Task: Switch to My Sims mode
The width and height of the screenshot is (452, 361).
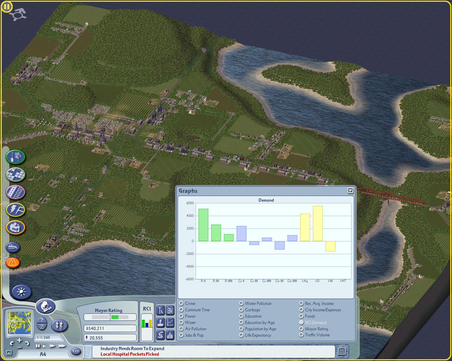Action: tap(59, 325)
